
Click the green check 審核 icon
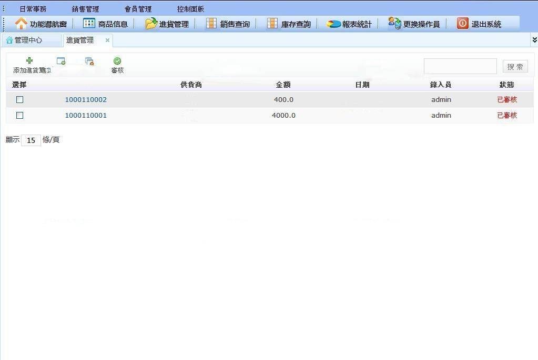pos(117,61)
